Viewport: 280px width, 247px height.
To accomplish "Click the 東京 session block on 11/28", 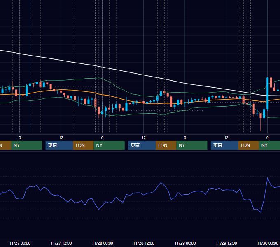I will click(142, 145).
